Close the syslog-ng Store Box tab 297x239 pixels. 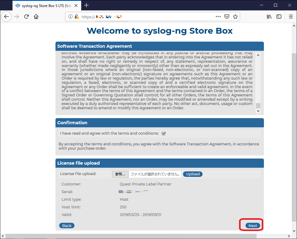76,6
